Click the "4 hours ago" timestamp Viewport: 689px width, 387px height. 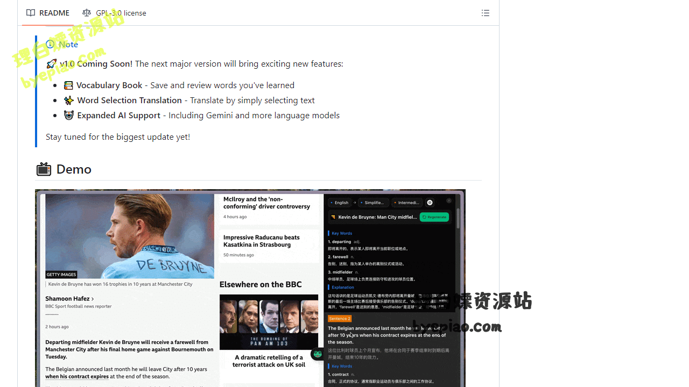click(x=235, y=217)
